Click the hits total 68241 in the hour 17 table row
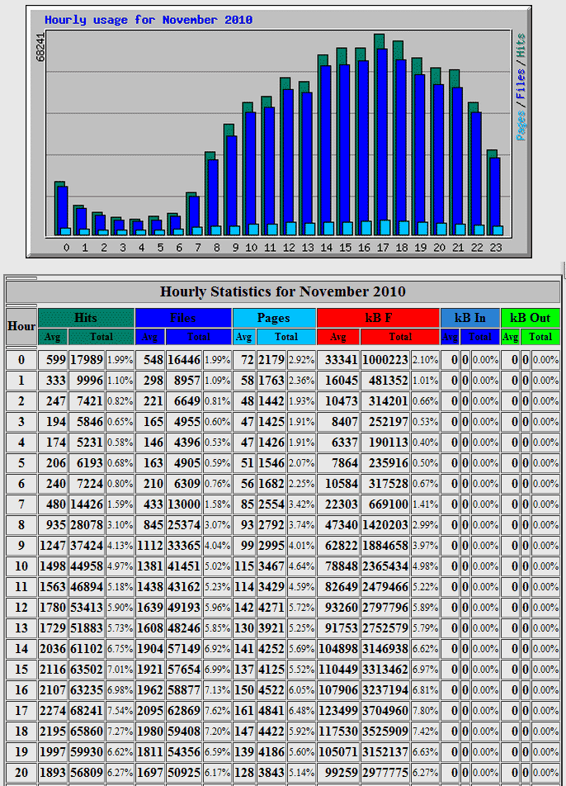 (x=87, y=711)
